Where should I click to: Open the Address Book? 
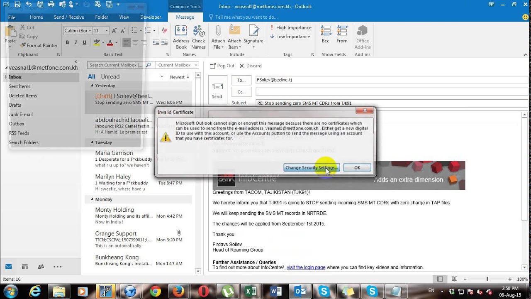pos(181,37)
